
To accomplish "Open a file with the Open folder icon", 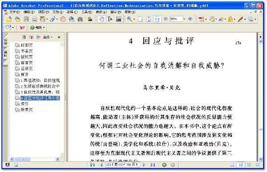I will [x=9, y=19].
